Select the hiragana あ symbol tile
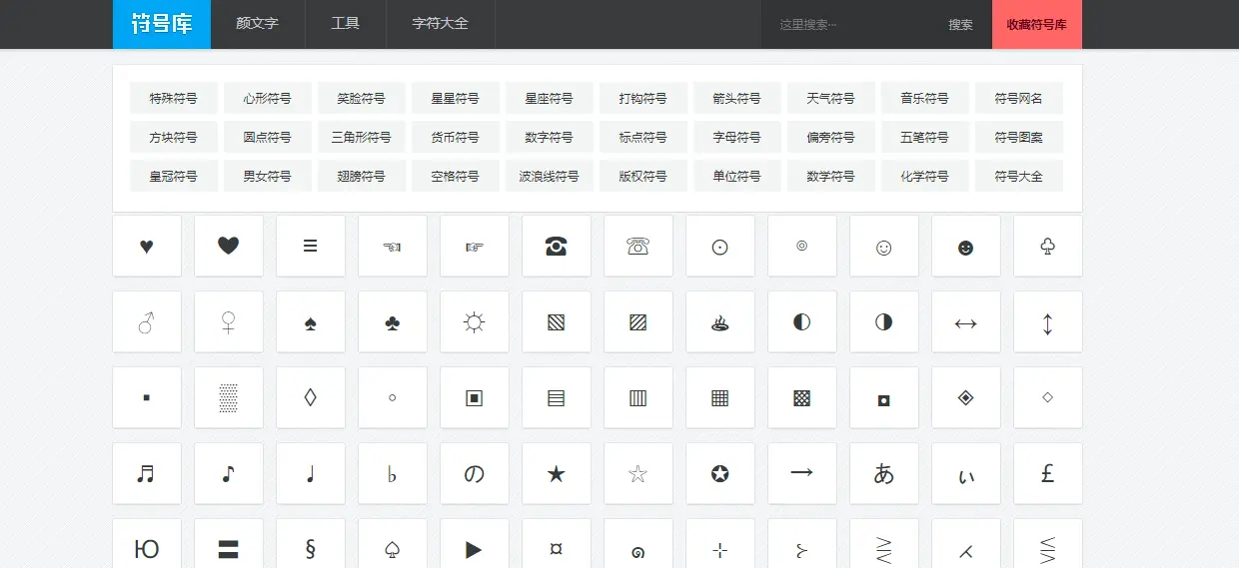 tap(884, 473)
